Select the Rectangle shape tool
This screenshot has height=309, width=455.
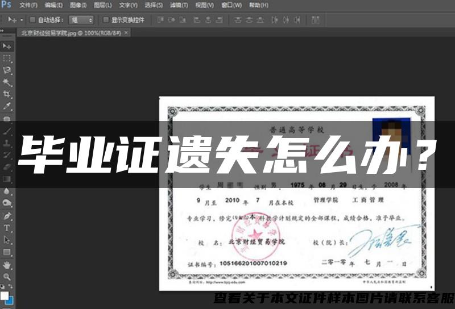7,252
